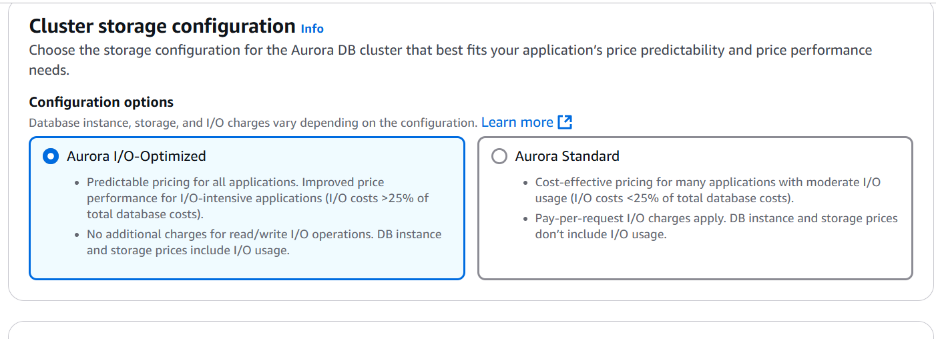The width and height of the screenshot is (936, 339).
Task: Choose the Aurora Standard option tile
Action: click(695, 208)
